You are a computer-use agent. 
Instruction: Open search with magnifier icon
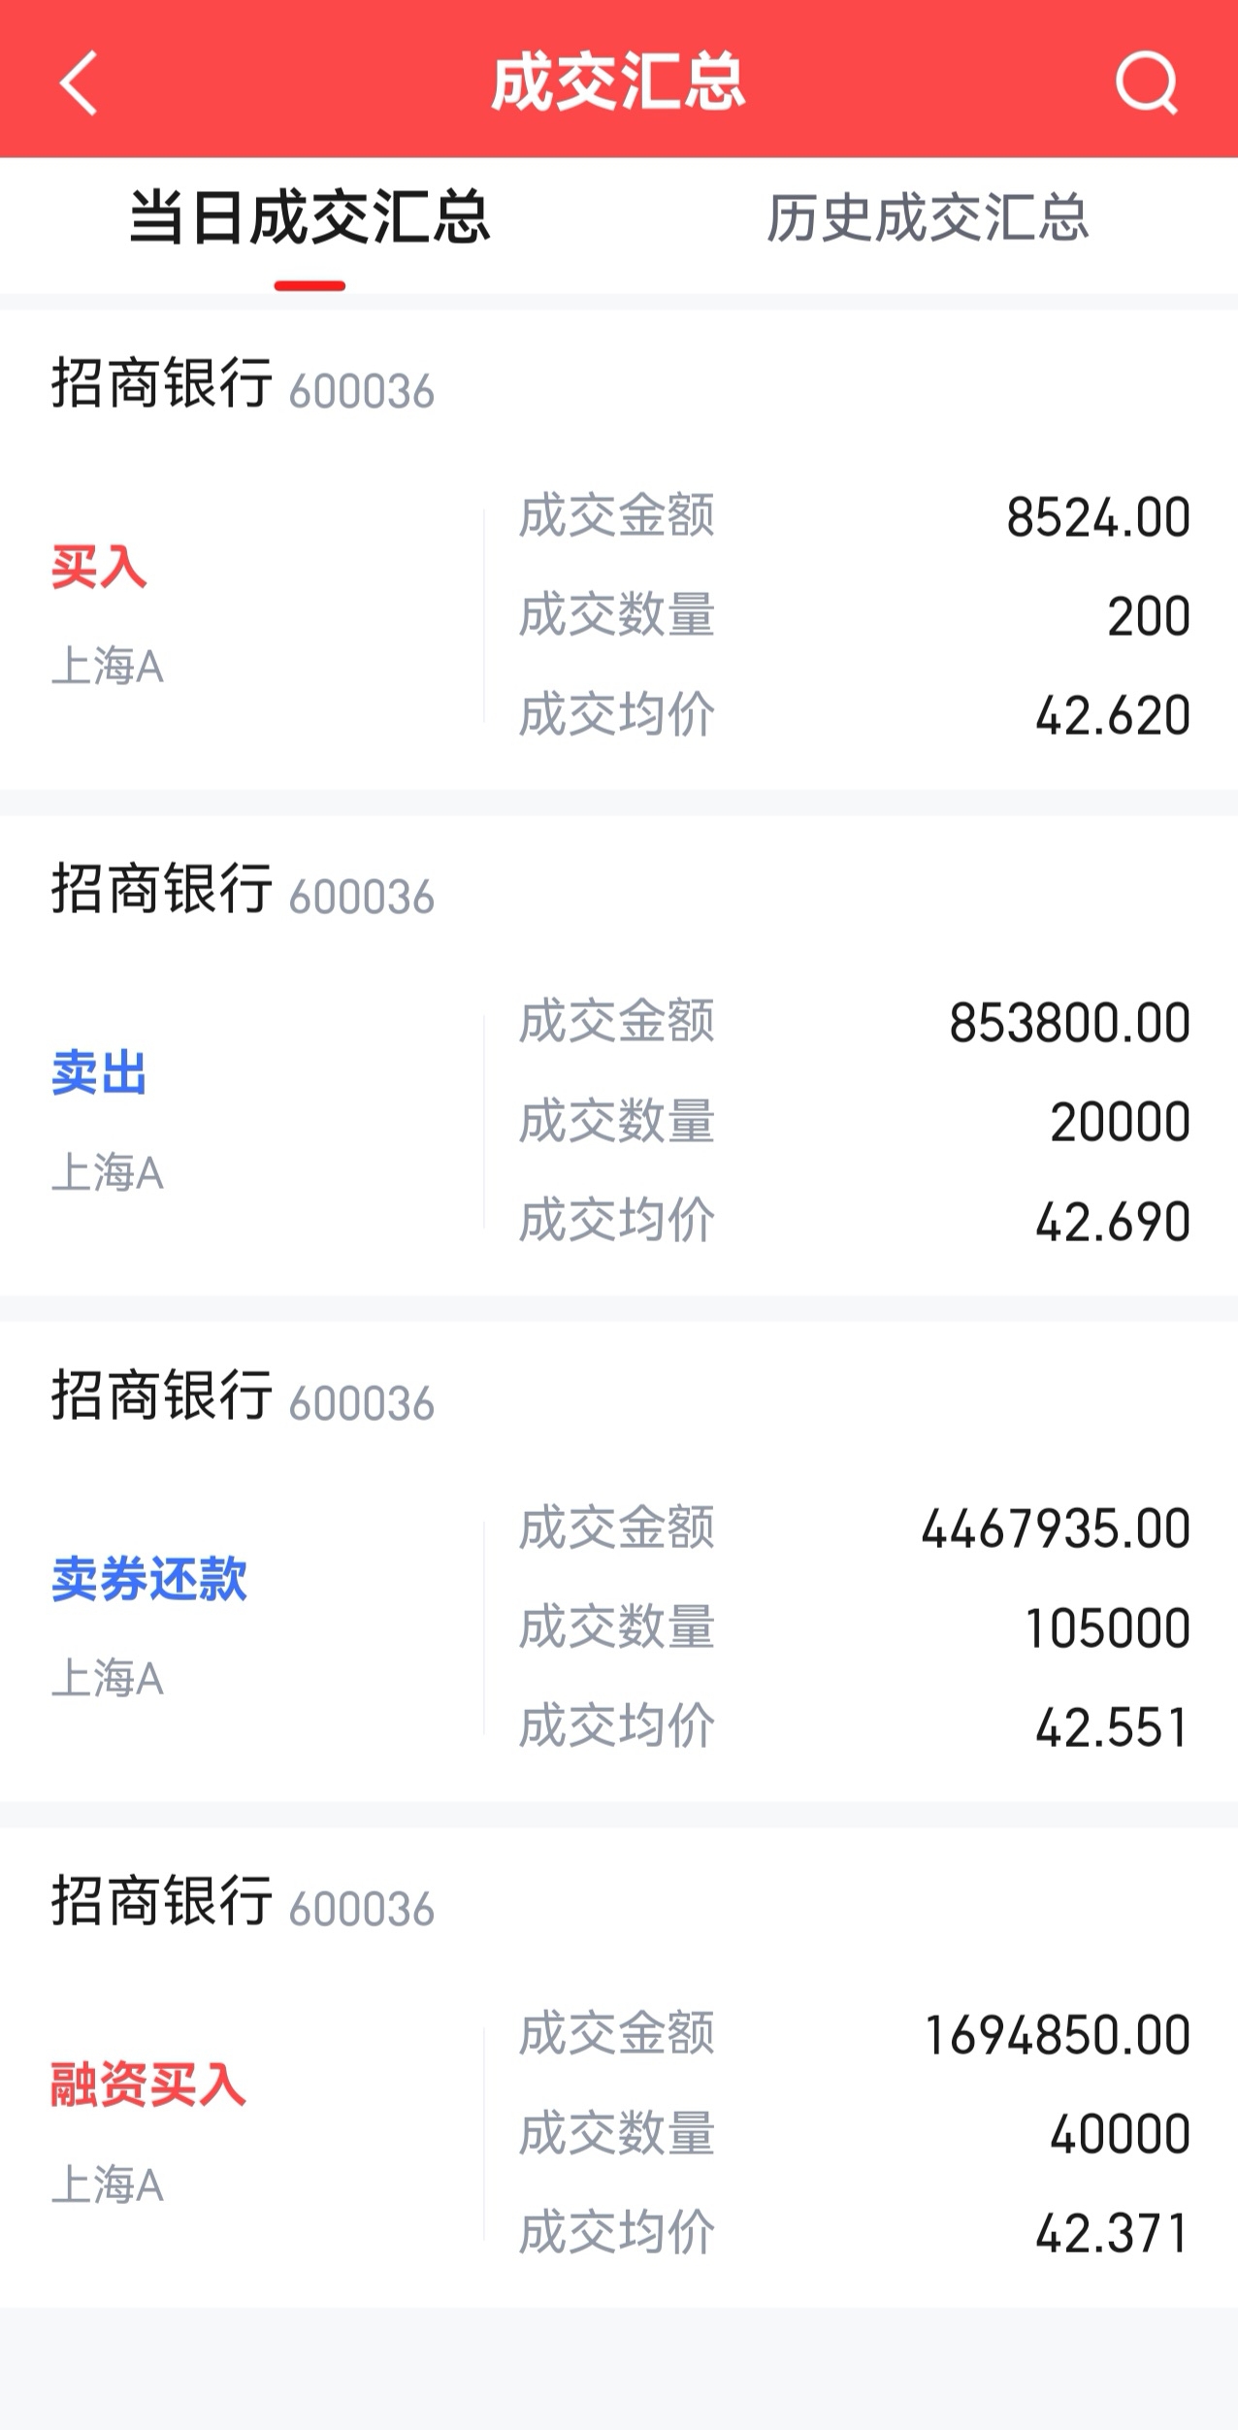(x=1146, y=83)
